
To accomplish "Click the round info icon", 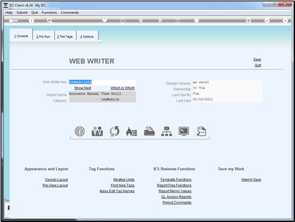I will pyautogui.click(x=80, y=131).
